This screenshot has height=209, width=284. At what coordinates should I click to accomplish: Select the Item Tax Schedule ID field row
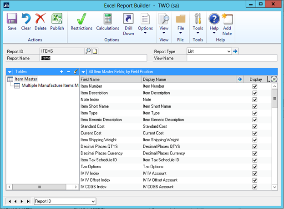pyautogui.click(x=175, y=160)
